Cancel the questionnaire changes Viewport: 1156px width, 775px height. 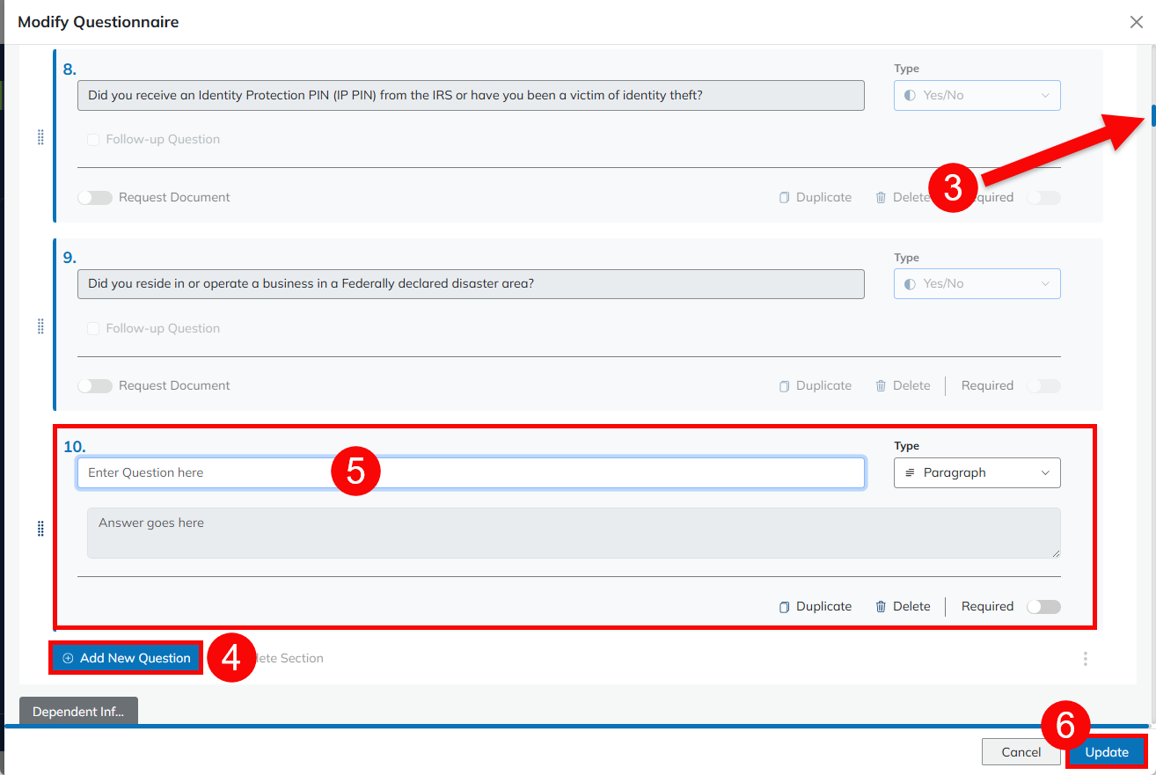point(1021,752)
